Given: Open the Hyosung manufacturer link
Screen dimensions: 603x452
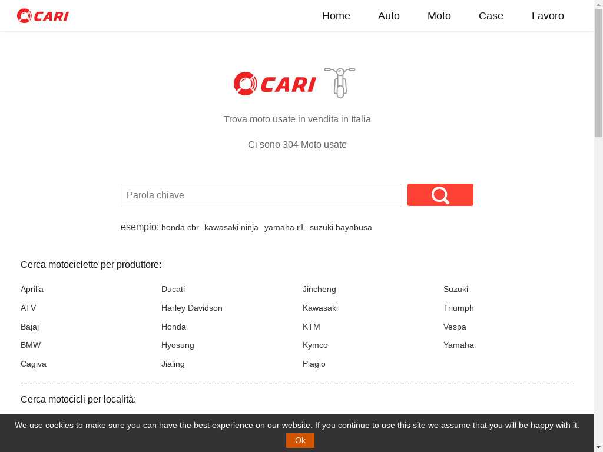Looking at the screenshot, I should [178, 345].
